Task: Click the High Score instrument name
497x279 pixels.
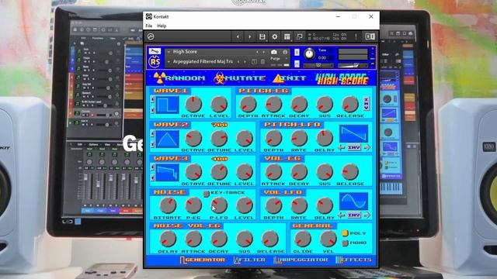Action: (x=185, y=52)
